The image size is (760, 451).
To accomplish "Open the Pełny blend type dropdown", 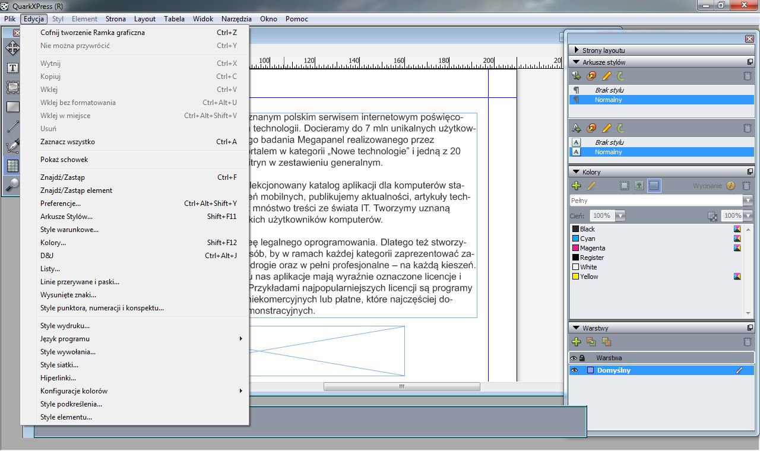I will [x=748, y=201].
